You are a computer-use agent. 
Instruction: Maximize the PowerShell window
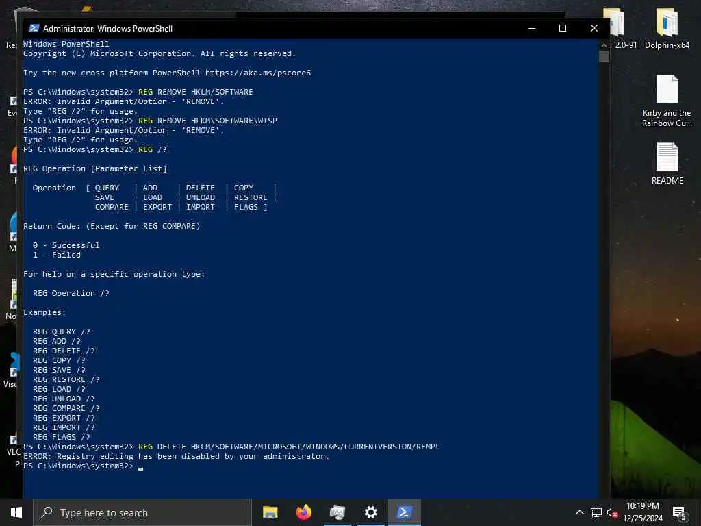(563, 28)
